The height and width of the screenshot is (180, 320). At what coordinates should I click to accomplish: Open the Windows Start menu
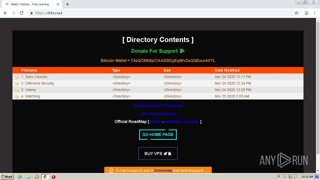point(7,176)
